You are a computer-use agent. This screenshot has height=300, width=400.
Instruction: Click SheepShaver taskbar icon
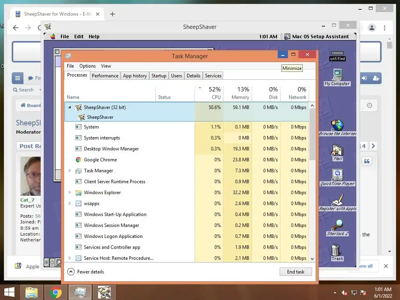click(x=104, y=292)
